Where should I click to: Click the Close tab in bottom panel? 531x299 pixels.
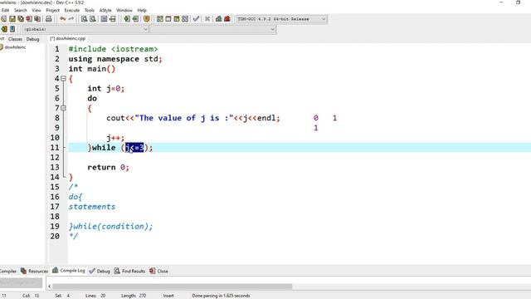pyautogui.click(x=158, y=271)
